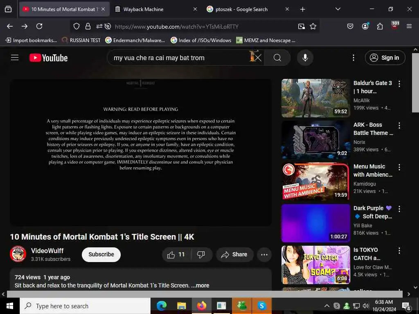Switch to the ptoszek - Google Search tab
The width and height of the screenshot is (419, 314).
click(x=247, y=9)
